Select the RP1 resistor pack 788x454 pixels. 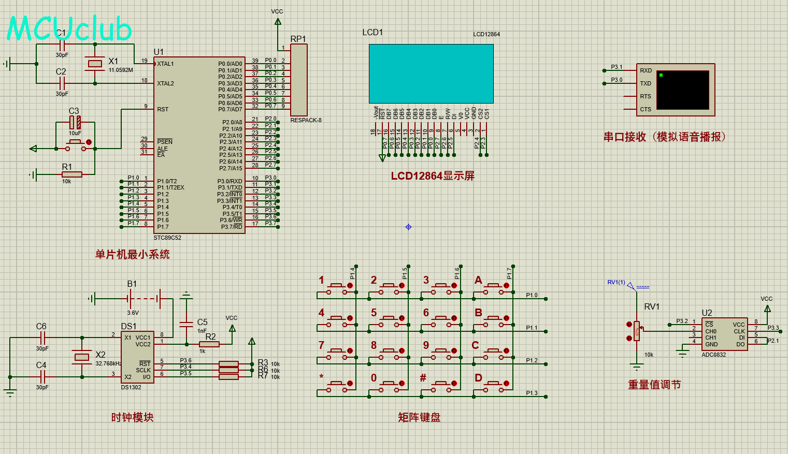pos(298,80)
